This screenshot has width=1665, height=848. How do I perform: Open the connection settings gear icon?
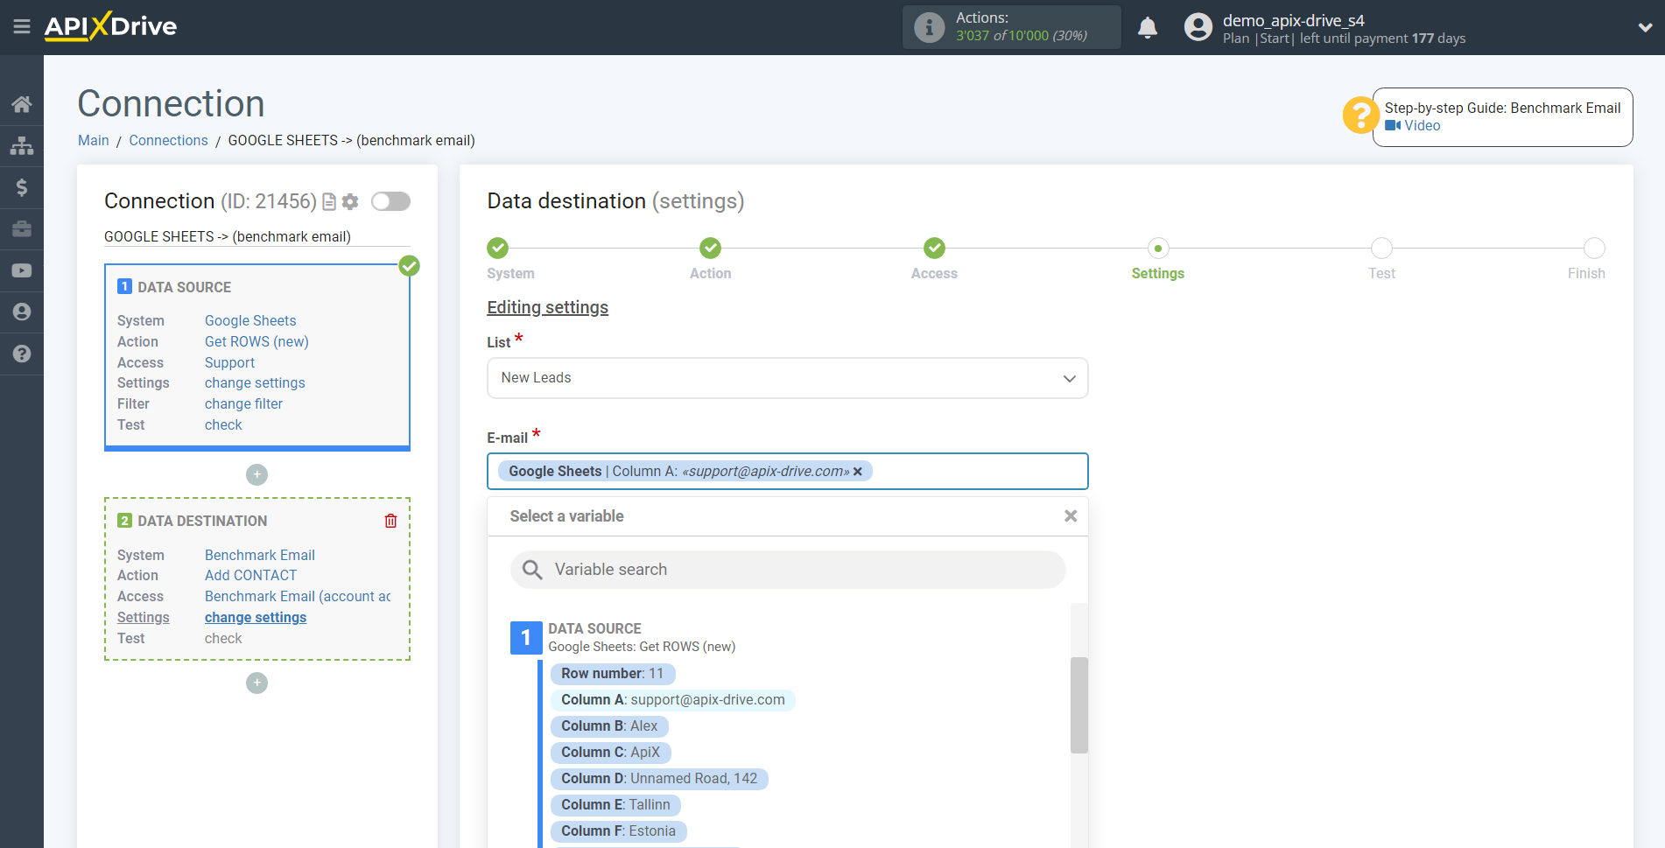click(x=350, y=202)
